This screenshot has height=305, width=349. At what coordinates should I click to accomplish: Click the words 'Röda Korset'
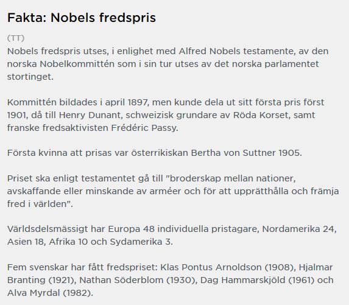[262, 115]
